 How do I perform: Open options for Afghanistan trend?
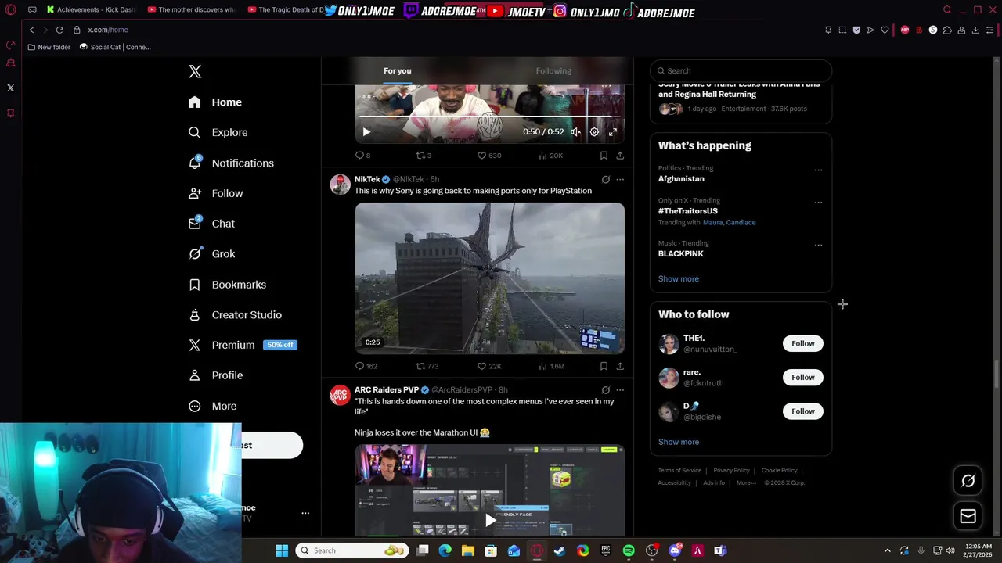[x=818, y=170]
